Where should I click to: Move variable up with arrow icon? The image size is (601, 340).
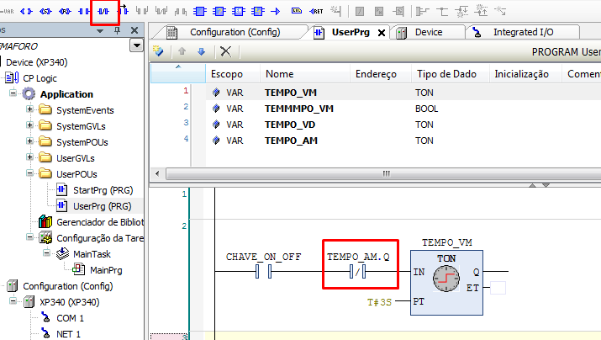(x=181, y=51)
